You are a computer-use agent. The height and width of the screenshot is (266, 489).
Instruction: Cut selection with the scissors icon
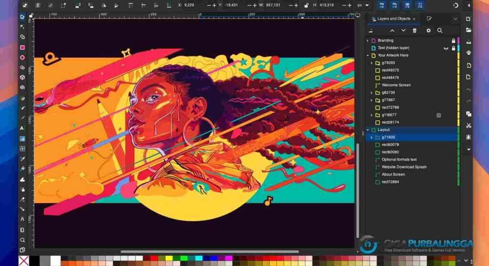[x=468, y=125]
